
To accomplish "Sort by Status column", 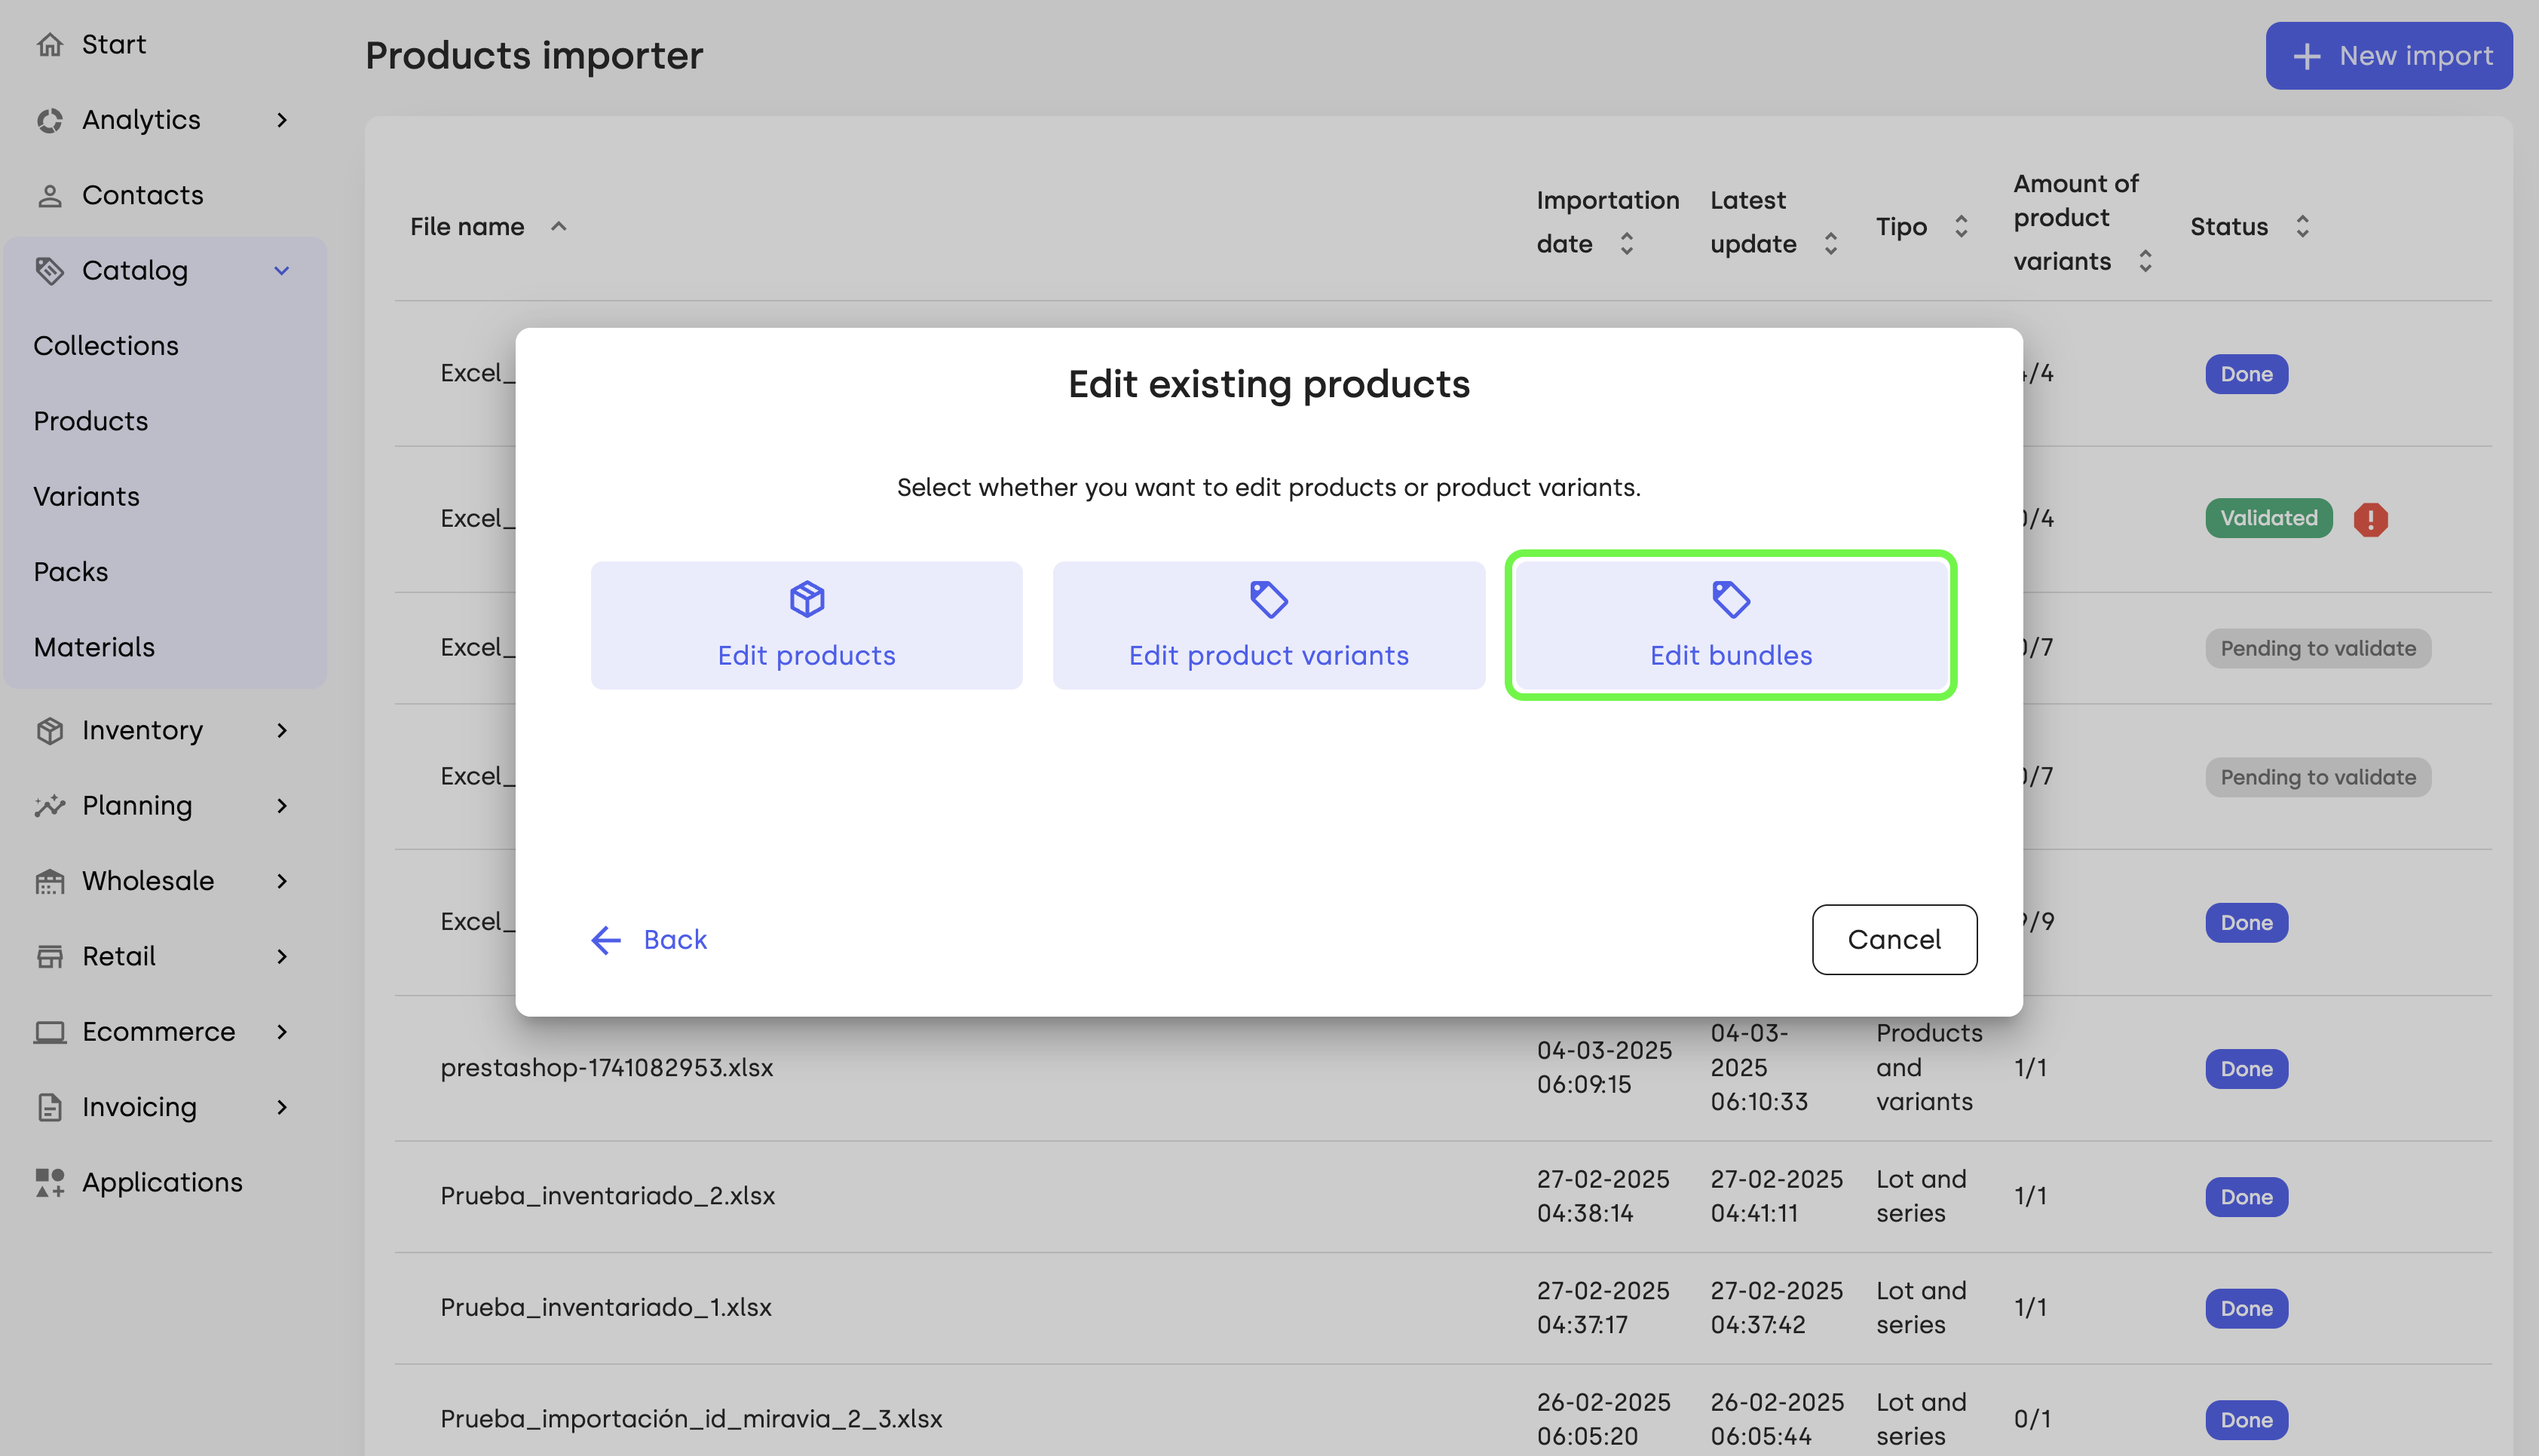I will [x=2302, y=227].
